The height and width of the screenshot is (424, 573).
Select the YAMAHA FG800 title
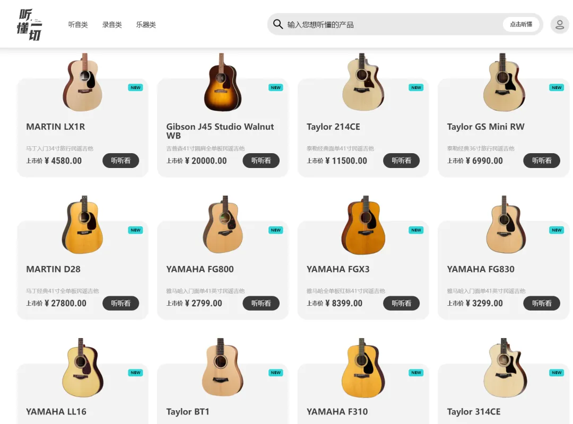(200, 269)
